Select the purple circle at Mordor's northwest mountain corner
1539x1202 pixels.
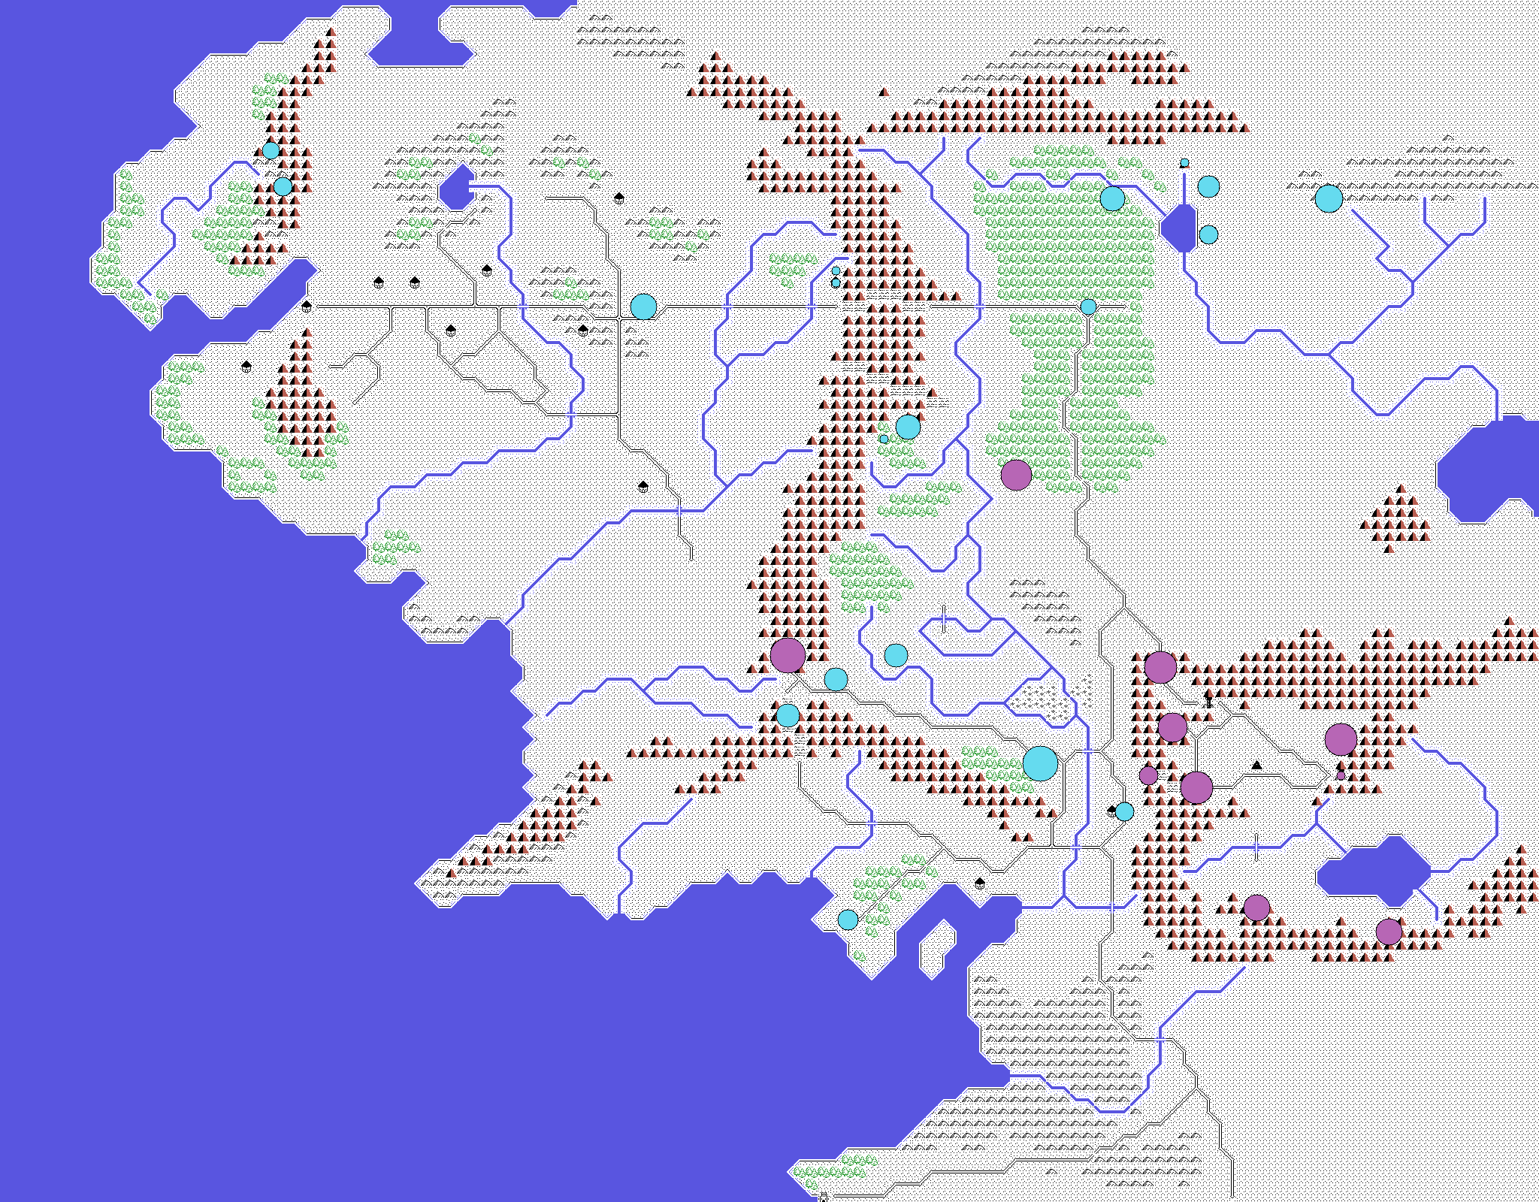pyautogui.click(x=1160, y=667)
